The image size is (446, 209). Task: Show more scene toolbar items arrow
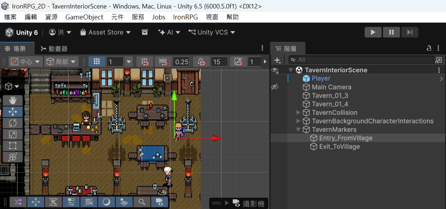point(265,61)
